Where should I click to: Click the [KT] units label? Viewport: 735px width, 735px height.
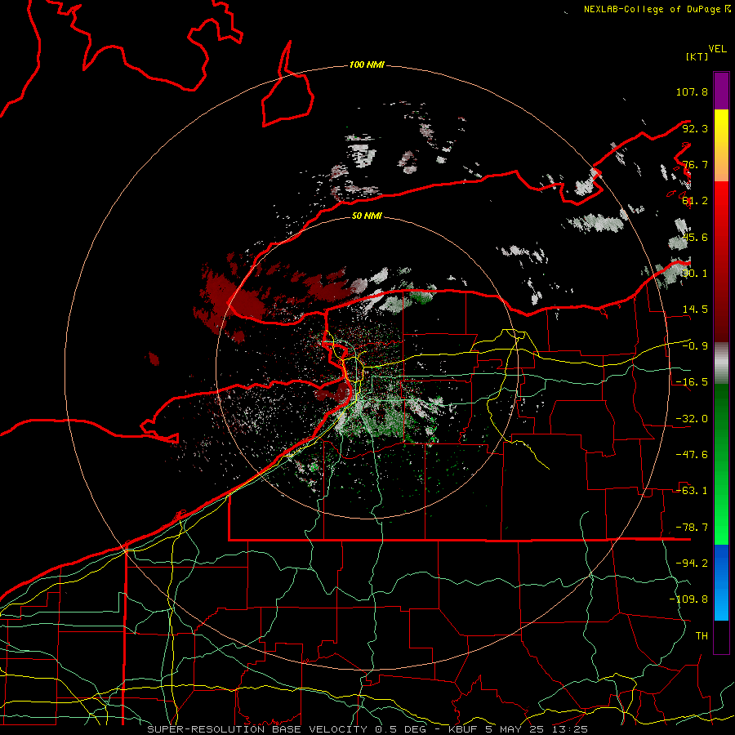697,56
